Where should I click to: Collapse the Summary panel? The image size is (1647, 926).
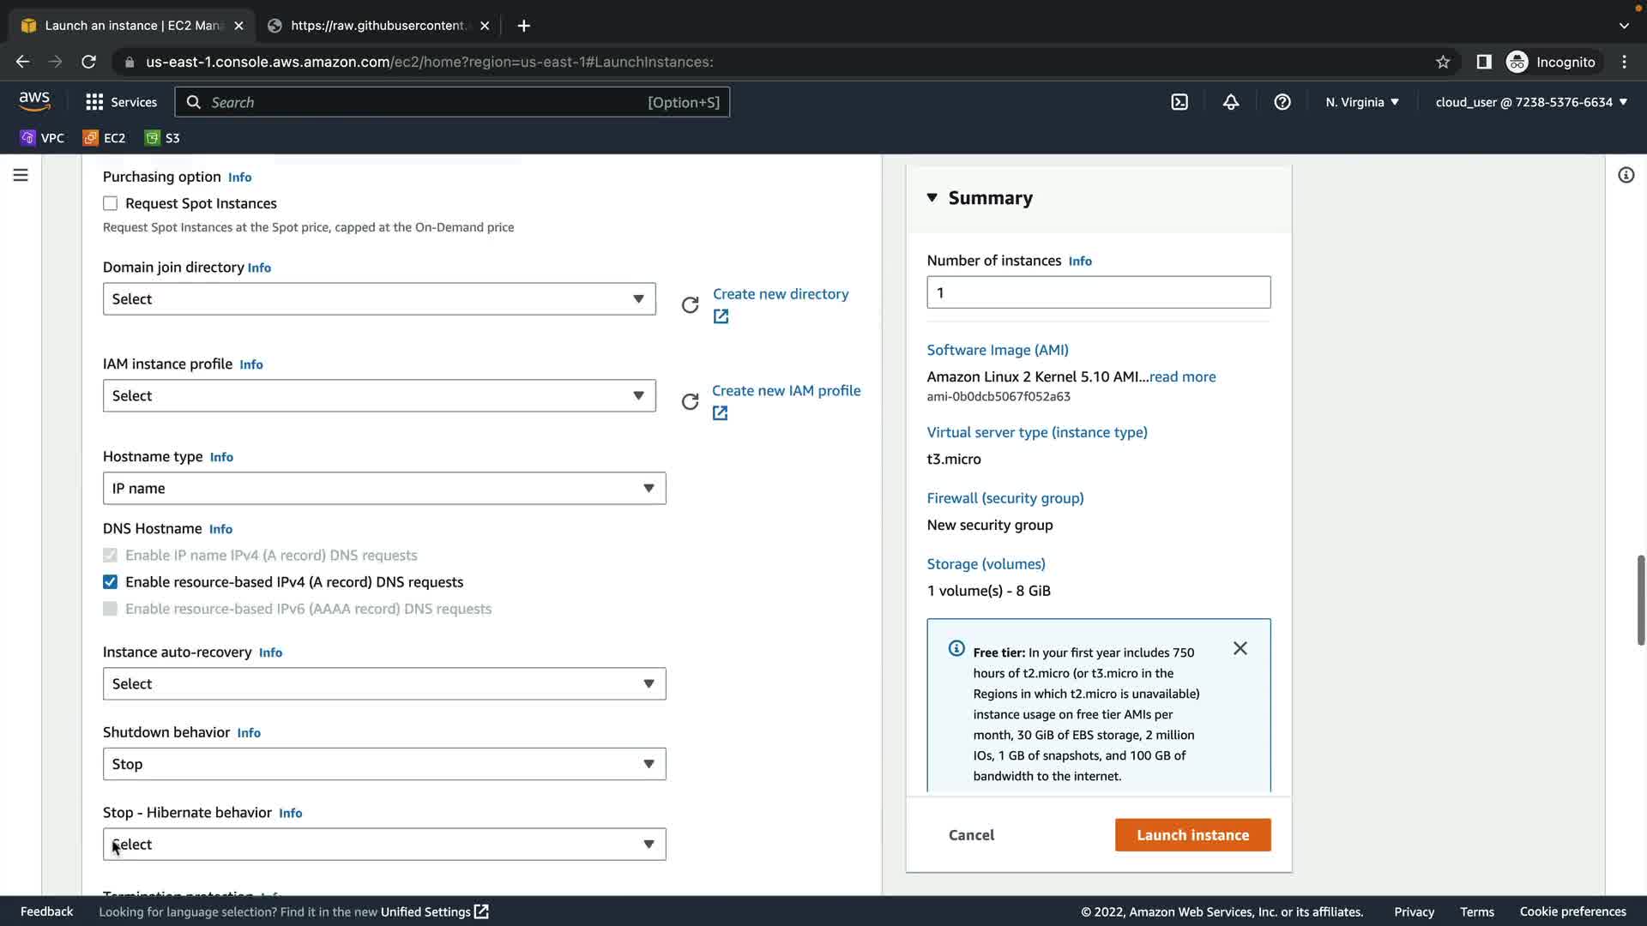tap(932, 198)
